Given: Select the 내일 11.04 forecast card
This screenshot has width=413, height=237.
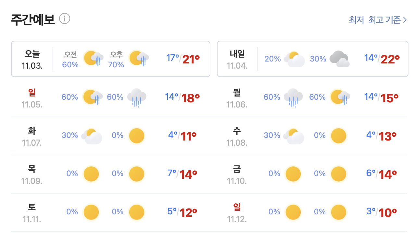Looking at the screenshot, I should point(313,59).
